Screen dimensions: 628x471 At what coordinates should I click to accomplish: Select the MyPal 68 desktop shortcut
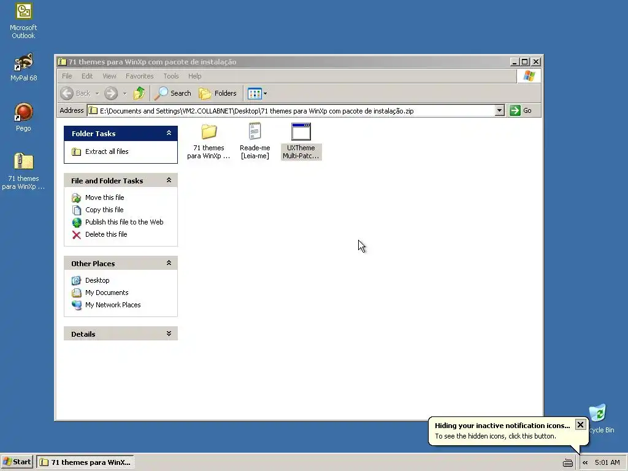pos(23,67)
